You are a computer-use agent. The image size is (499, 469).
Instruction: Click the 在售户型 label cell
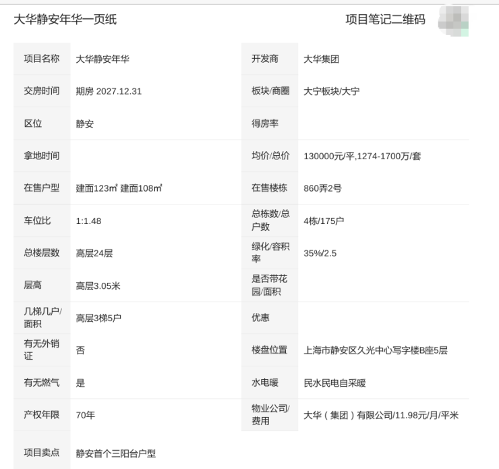pos(42,188)
